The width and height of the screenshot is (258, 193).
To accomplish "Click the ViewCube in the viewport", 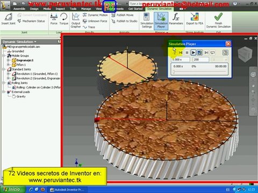I will [245, 54].
